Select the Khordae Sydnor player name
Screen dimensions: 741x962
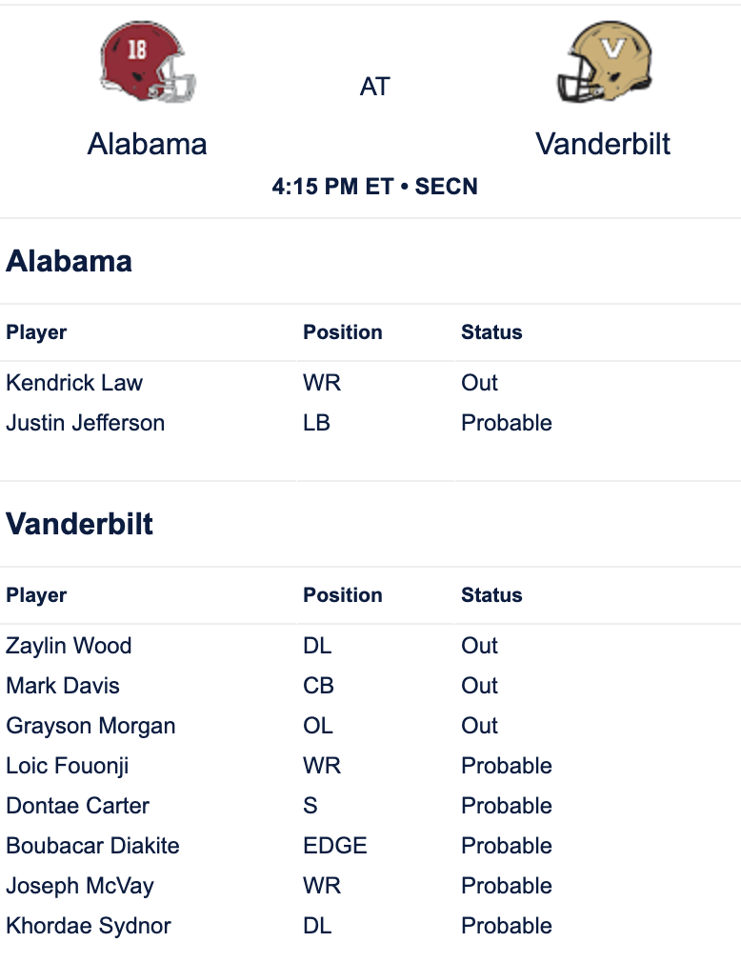tap(89, 926)
